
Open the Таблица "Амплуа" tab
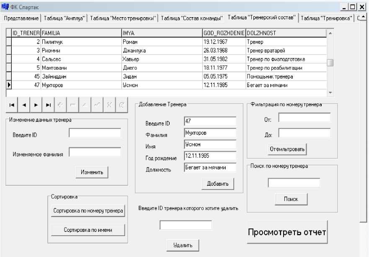point(64,18)
